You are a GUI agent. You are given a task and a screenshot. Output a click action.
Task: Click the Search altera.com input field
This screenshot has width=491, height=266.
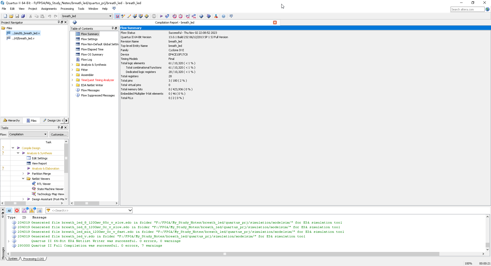467,9
